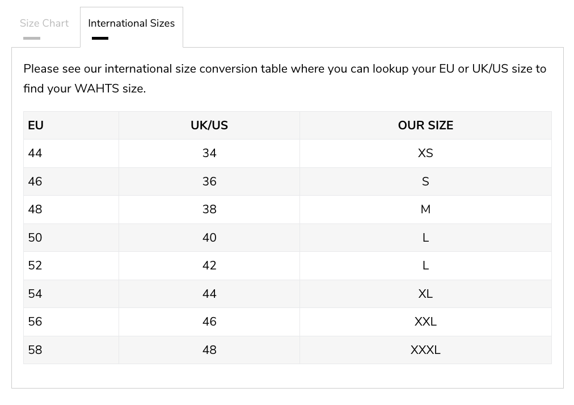Click UK/US size 36 cell
This screenshot has width=574, height=405.
coord(209,182)
